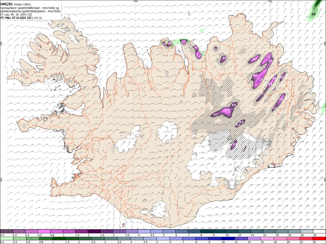Image resolution: width=326 pixels, height=244 pixels.
Task: Pick the rain legend swatch labeled 3
Action: tap(111, 238)
